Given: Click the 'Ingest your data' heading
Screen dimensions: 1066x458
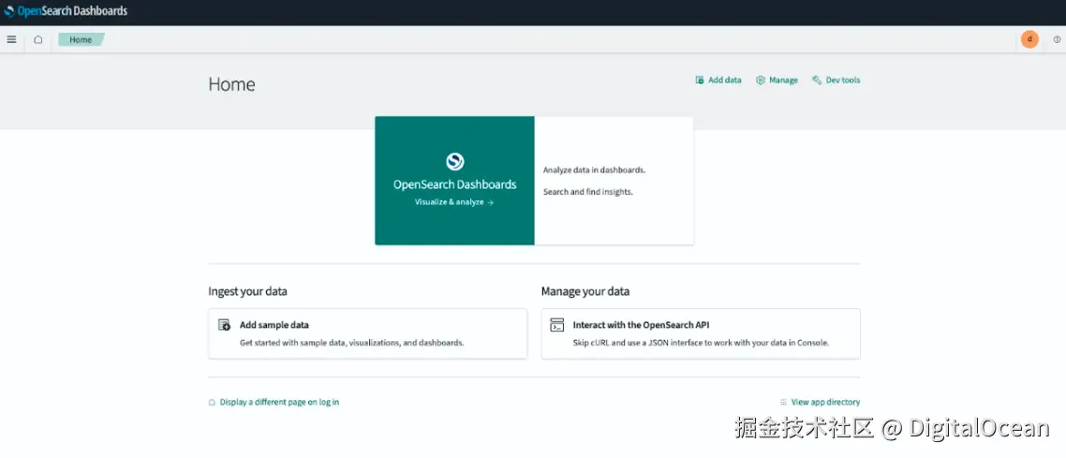Looking at the screenshot, I should pos(247,291).
